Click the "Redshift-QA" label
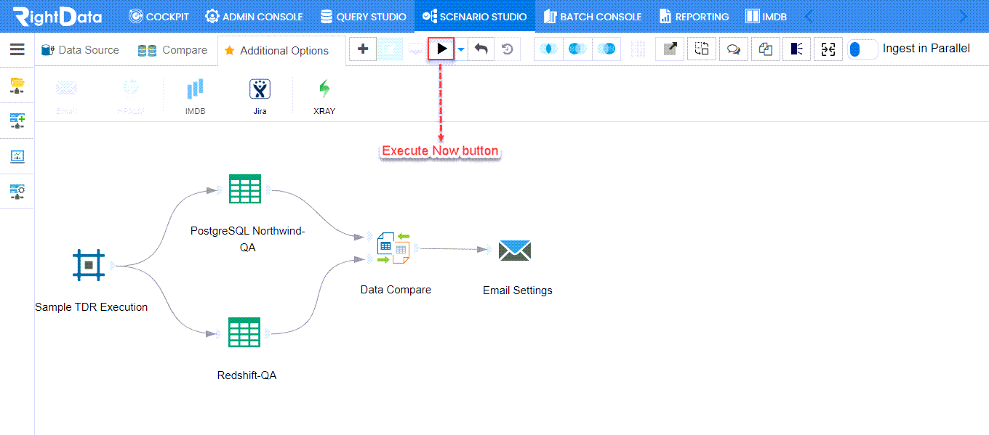The image size is (989, 435). pyautogui.click(x=247, y=375)
